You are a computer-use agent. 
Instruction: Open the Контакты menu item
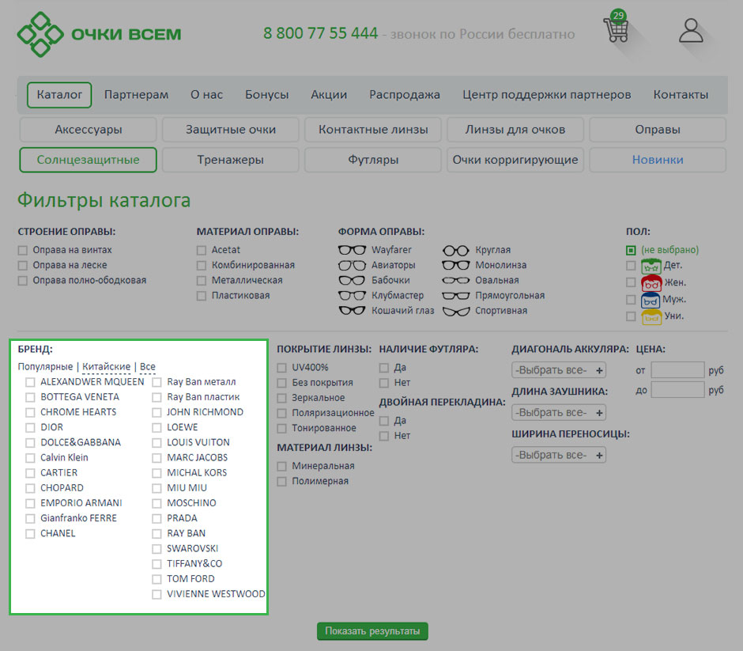tap(681, 95)
